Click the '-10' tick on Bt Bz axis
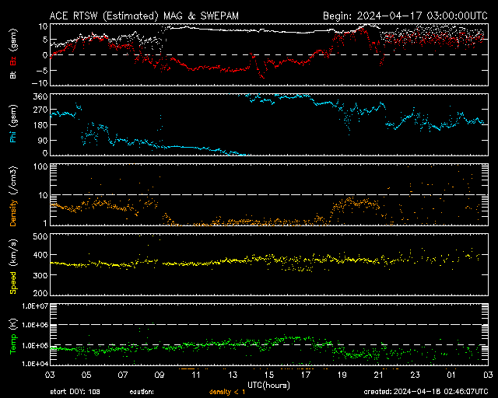This screenshot has width=498, height=398. coord(40,83)
